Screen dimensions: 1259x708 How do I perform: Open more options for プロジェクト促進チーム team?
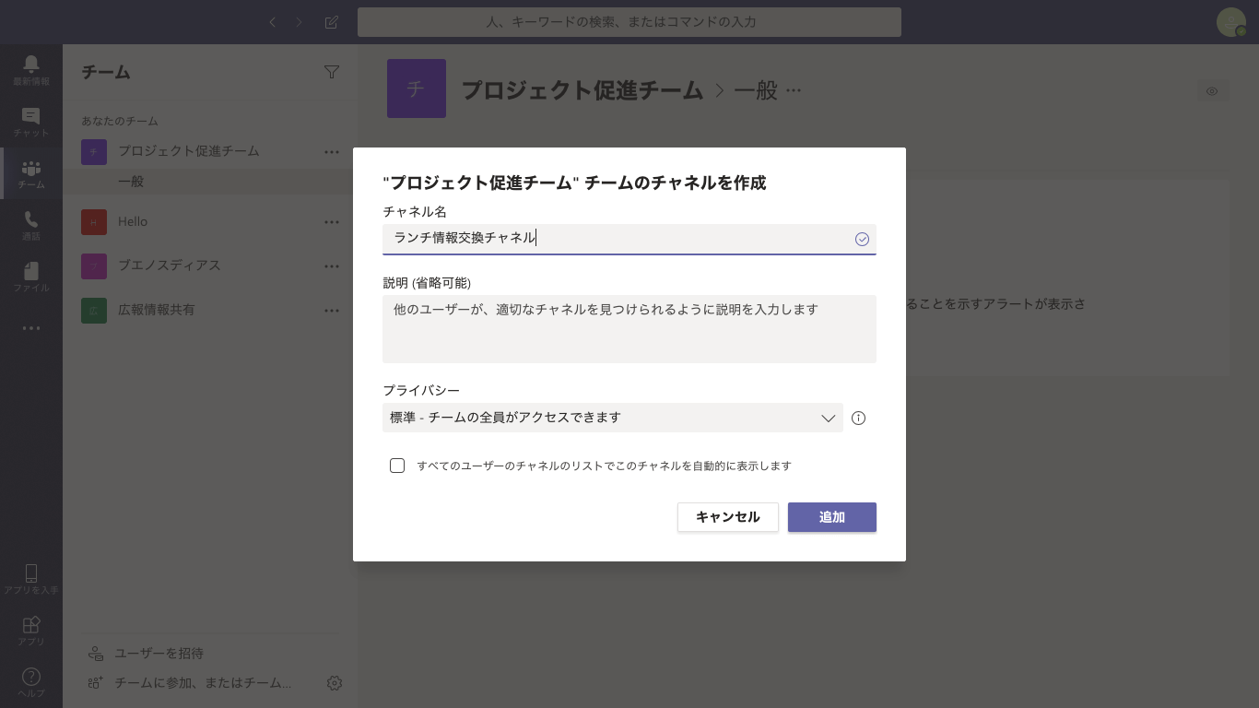pyautogui.click(x=332, y=152)
